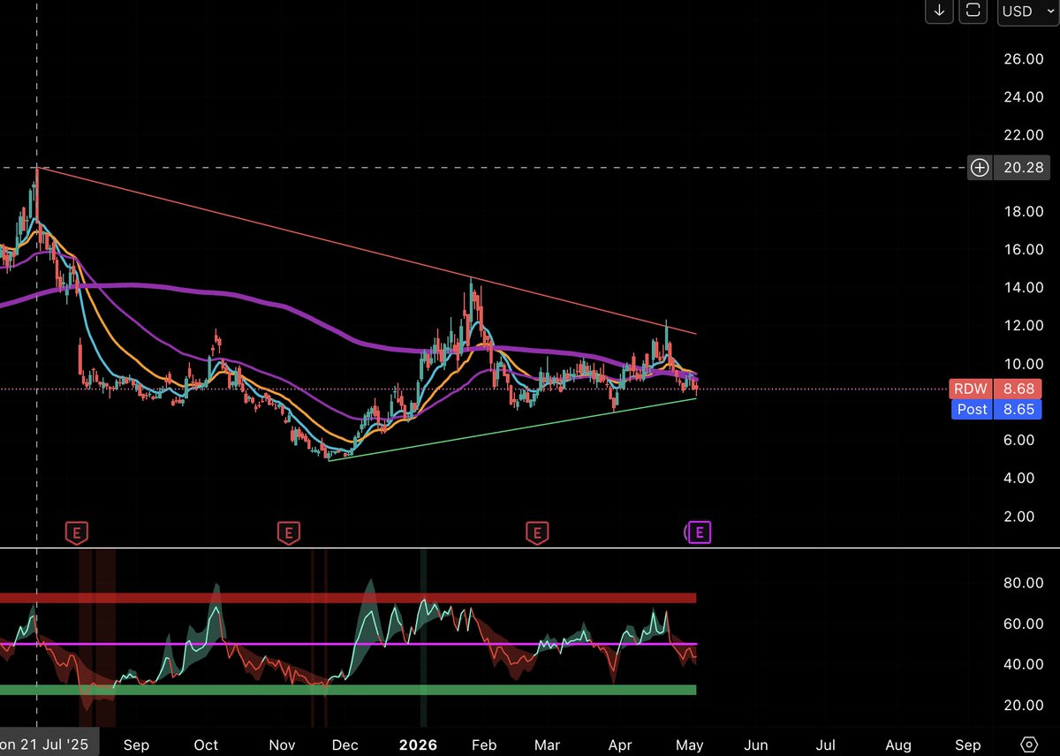Click the Aug time axis label
Screen dimensions: 1060x756
[898, 745]
